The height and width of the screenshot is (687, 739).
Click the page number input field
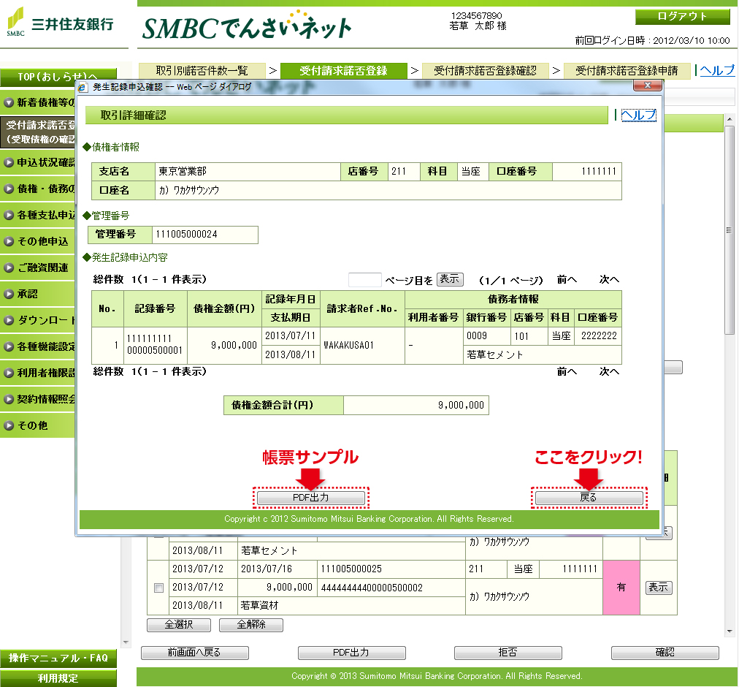click(364, 280)
